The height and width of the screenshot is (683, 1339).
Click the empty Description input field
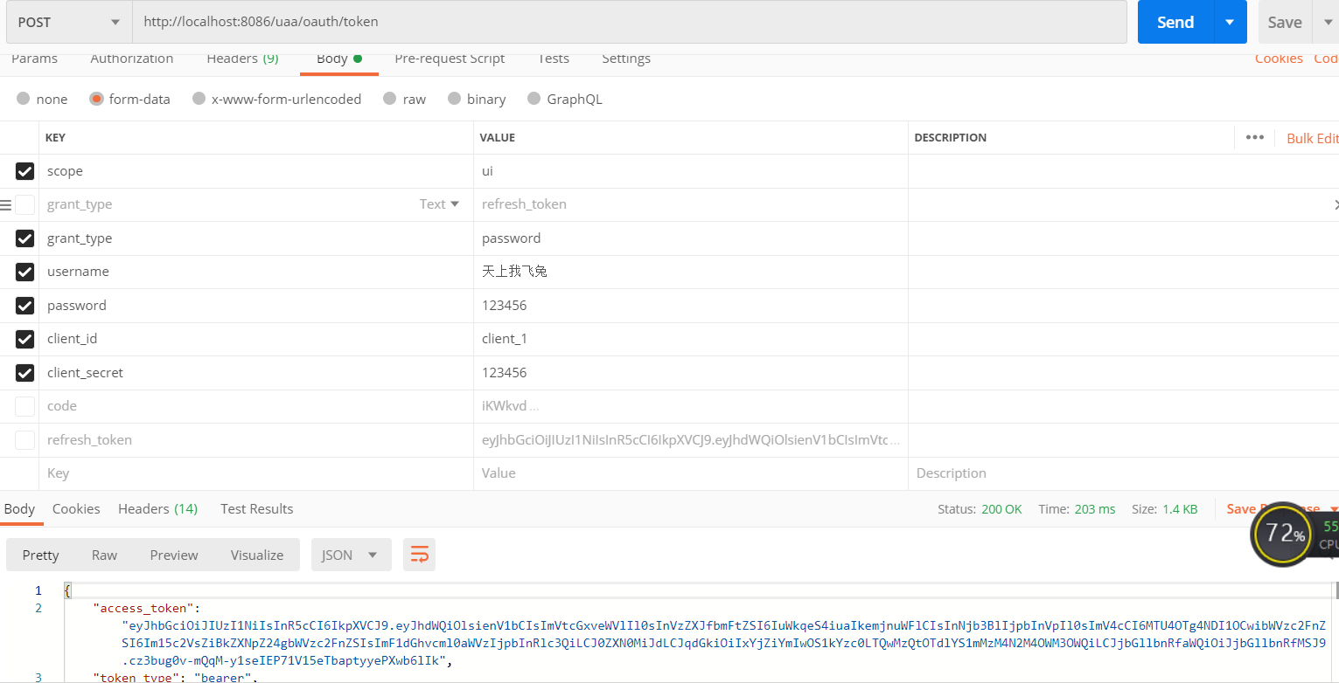(x=1123, y=473)
